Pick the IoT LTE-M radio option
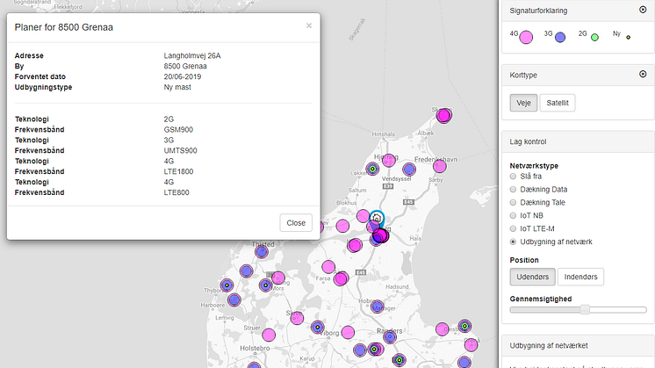Viewport: 655px width, 368px height. 515,228
